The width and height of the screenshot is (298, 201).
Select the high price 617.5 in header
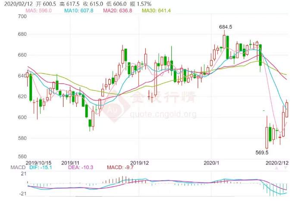click(x=73, y=4)
